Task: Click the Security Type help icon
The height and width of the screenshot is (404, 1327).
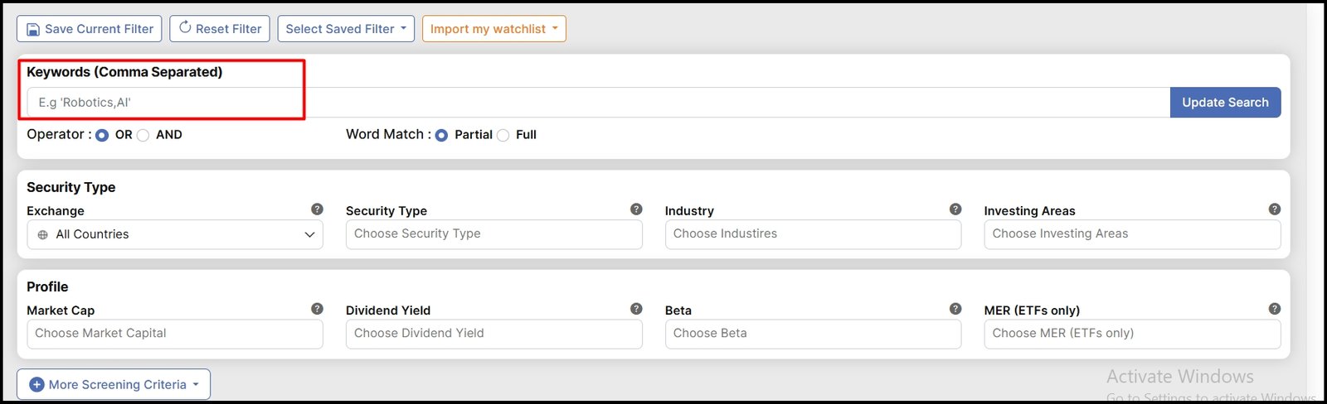Action: click(636, 209)
